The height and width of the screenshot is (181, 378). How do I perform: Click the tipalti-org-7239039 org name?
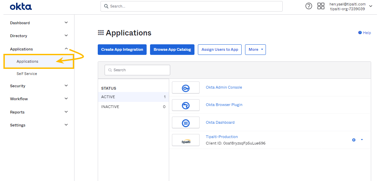tap(347, 9)
